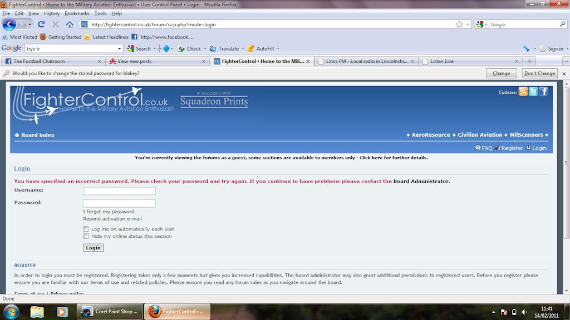Open Windows Media Player from the taskbar
The height and width of the screenshot is (320, 570).
pos(63,312)
